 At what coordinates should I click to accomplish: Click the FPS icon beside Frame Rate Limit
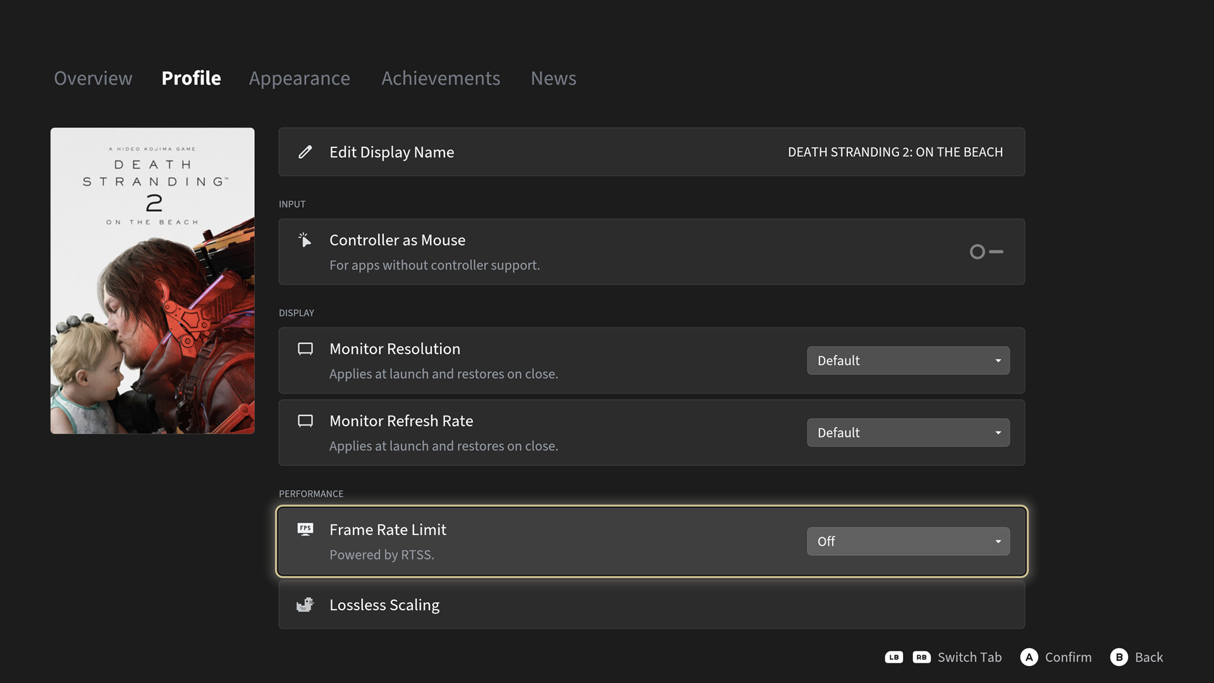305,529
